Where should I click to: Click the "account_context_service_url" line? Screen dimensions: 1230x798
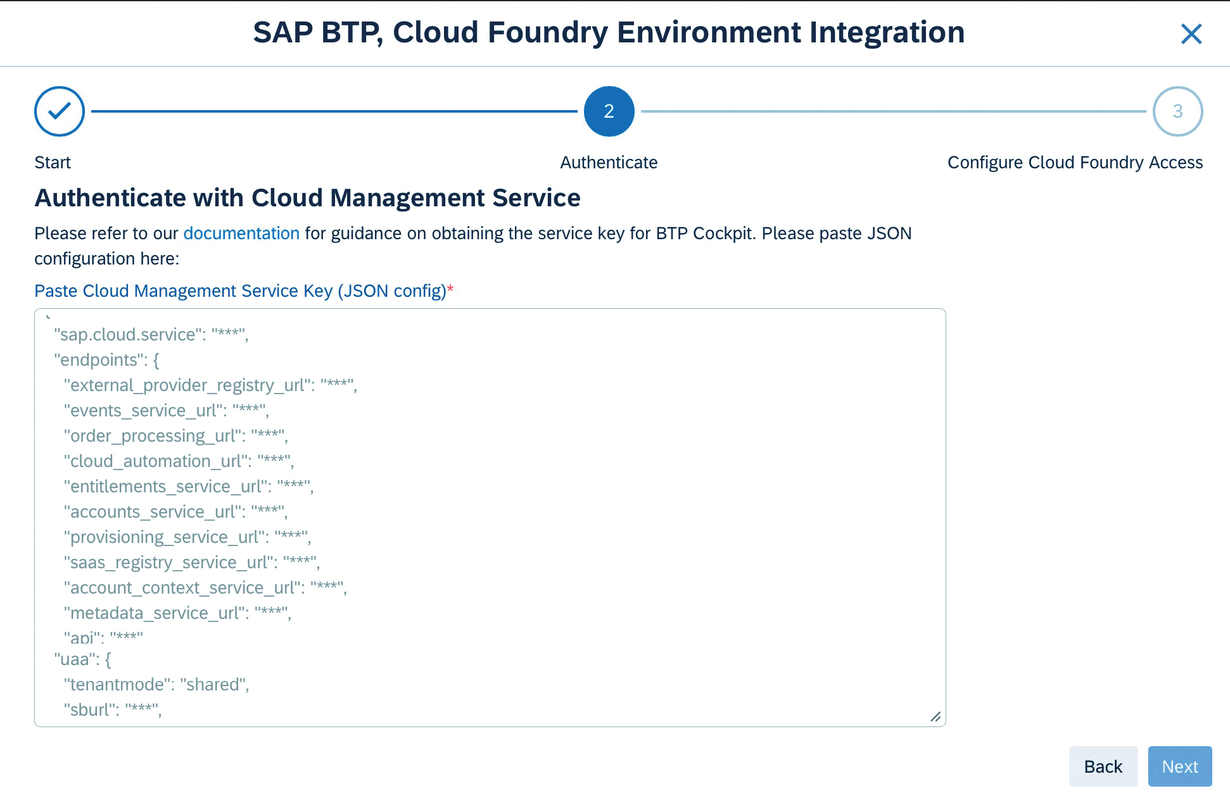(205, 587)
